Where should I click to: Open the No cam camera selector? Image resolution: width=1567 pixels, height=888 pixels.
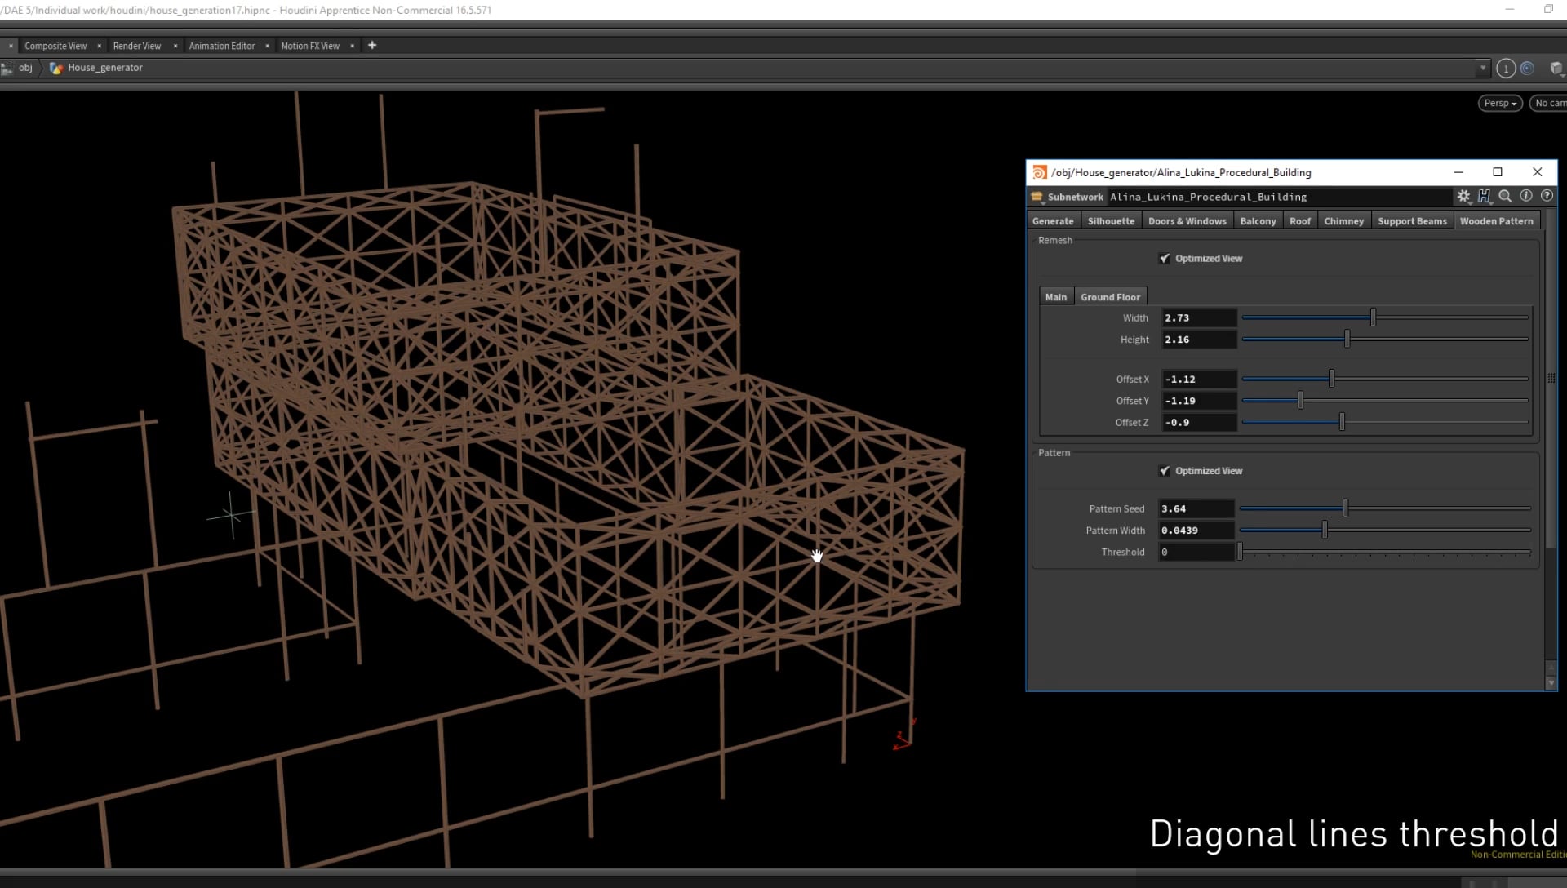coord(1550,103)
